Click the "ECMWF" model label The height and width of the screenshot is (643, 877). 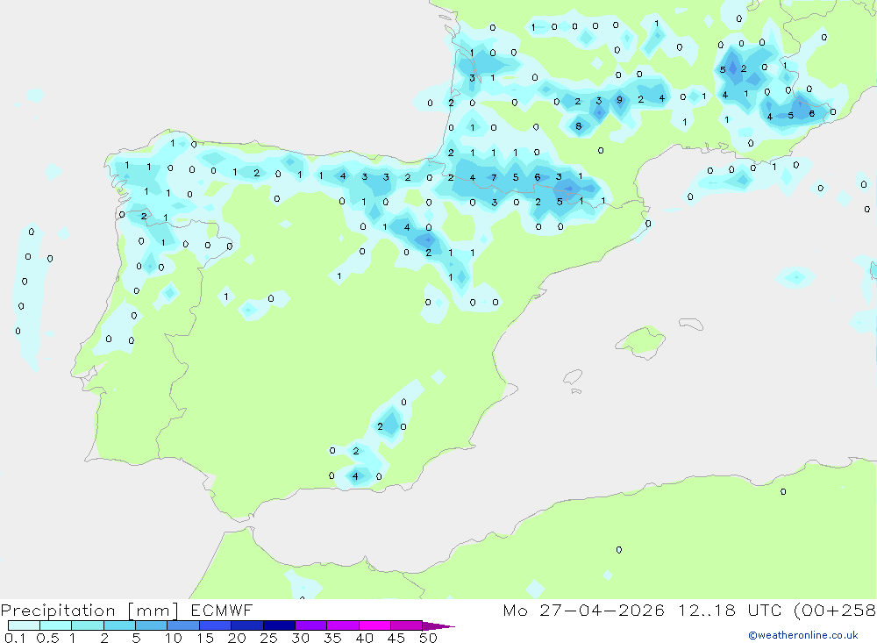tap(222, 610)
